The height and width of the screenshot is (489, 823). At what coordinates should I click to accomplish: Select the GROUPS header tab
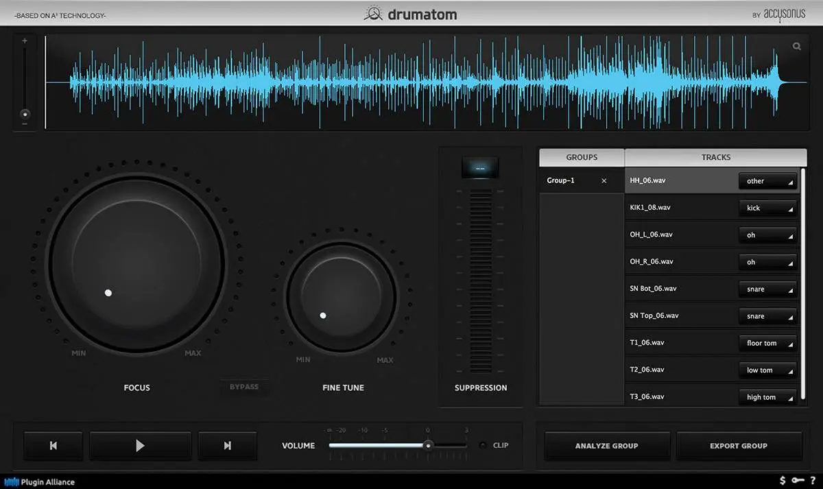coord(582,157)
